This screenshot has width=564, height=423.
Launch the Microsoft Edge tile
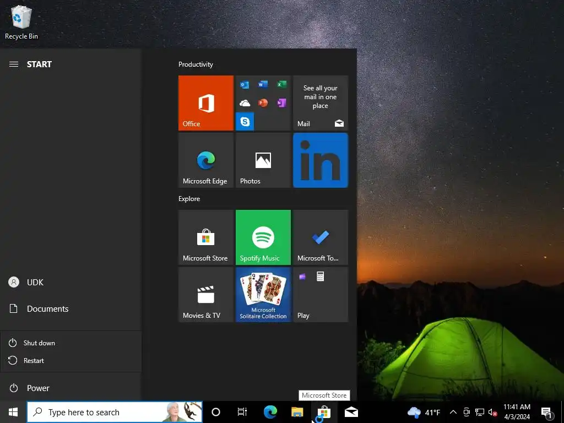point(206,160)
